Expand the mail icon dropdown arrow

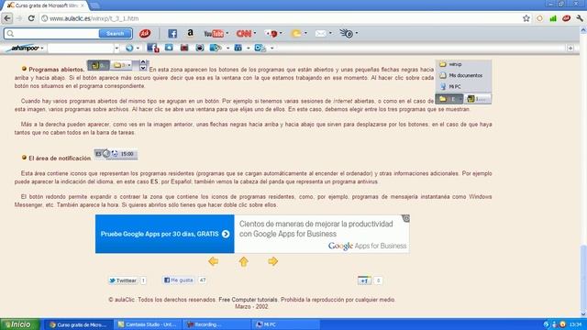pyautogui.click(x=330, y=33)
